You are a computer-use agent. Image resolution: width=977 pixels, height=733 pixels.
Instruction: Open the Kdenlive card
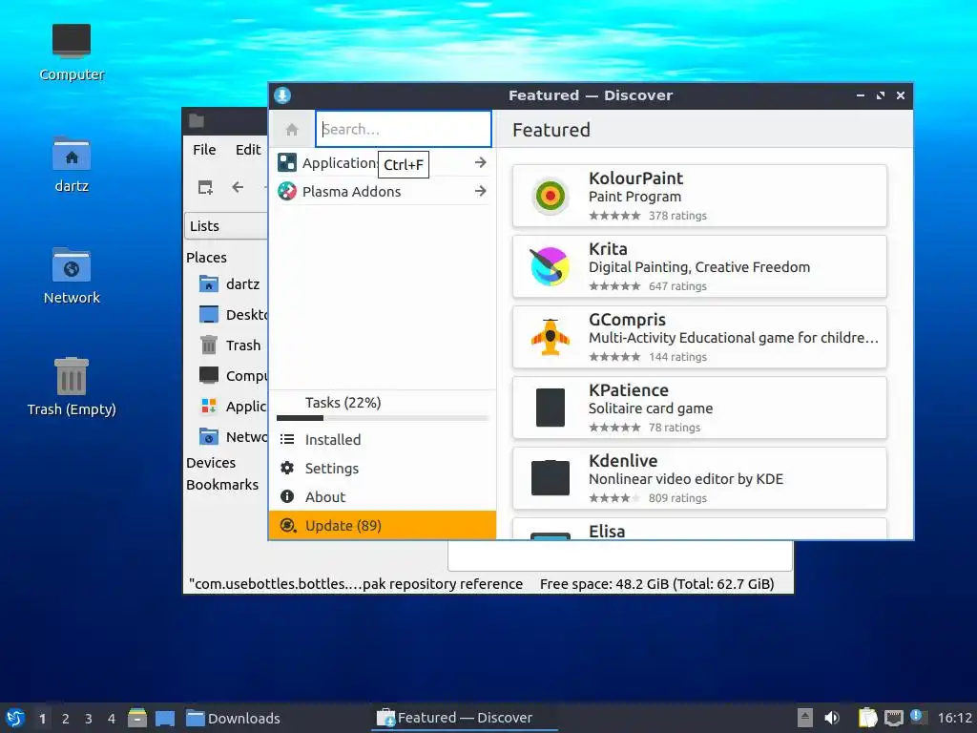click(699, 478)
